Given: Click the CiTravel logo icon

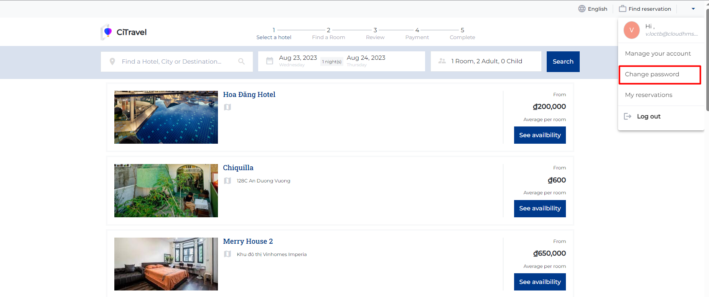Looking at the screenshot, I should pos(107,32).
